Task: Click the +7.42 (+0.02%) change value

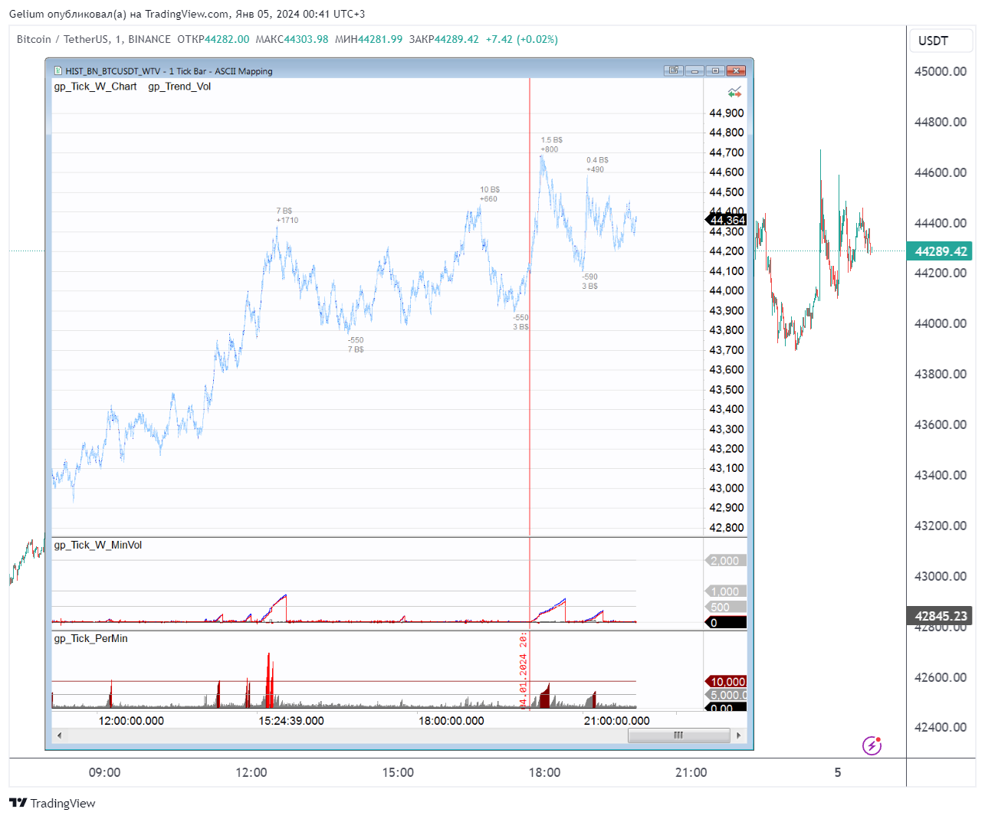Action: coord(522,39)
